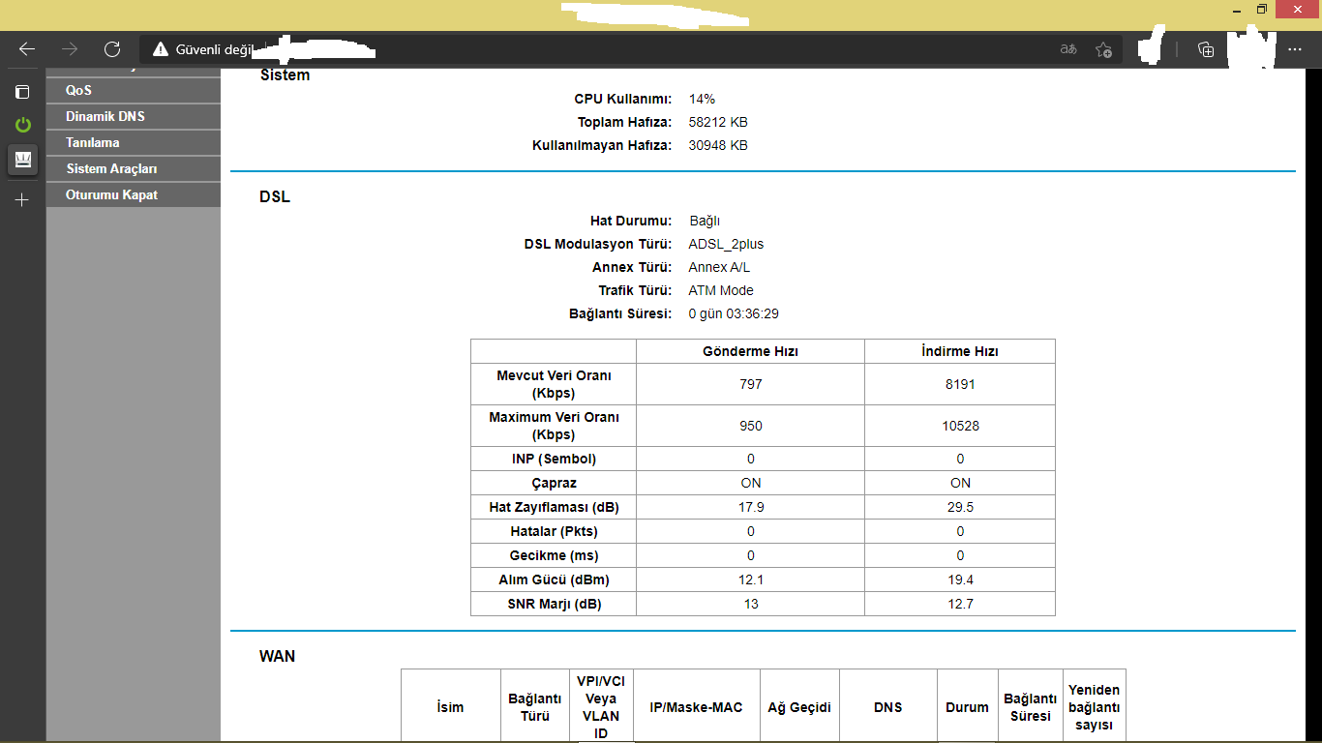1322x743 pixels.
Task: Select the CPU usage value 14%
Action: pyautogui.click(x=702, y=99)
